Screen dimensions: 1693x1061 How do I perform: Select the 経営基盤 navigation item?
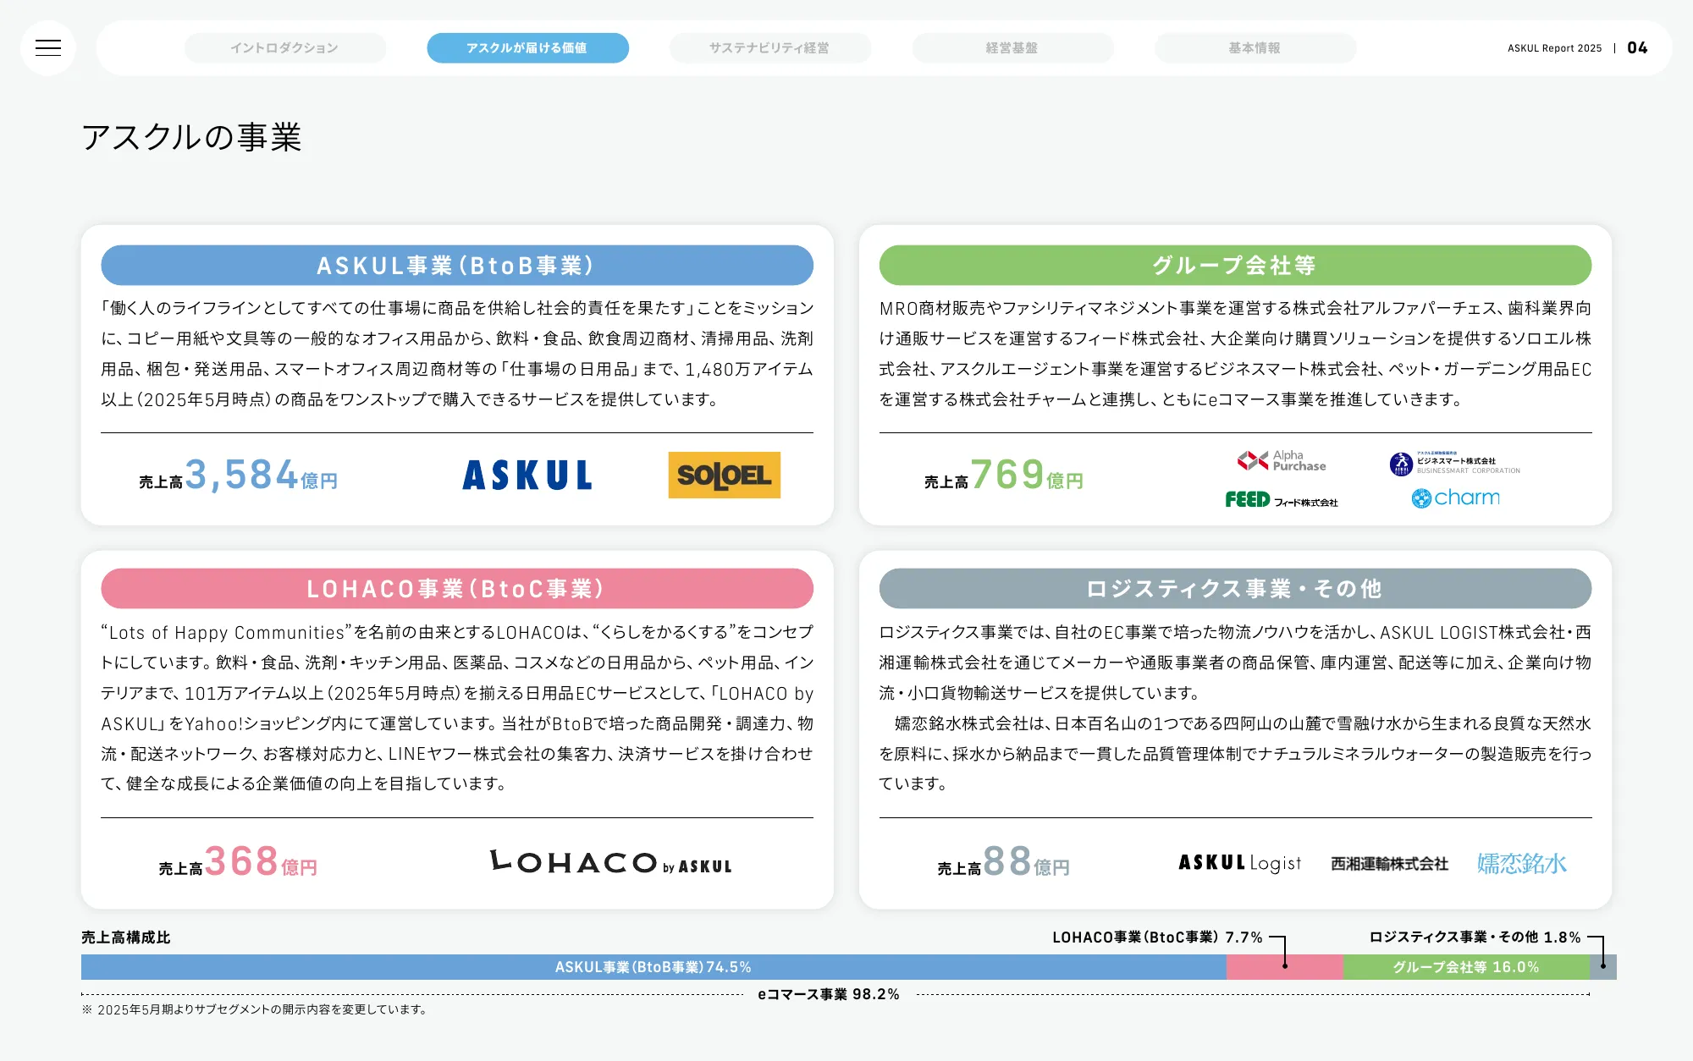pos(1013,48)
